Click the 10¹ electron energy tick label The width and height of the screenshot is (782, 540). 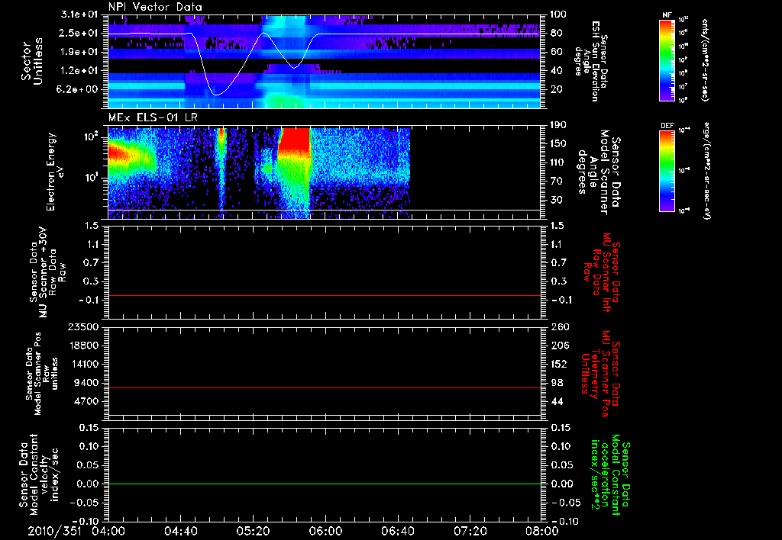pyautogui.click(x=92, y=178)
